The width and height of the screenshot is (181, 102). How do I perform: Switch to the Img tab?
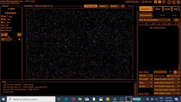coord(176,9)
